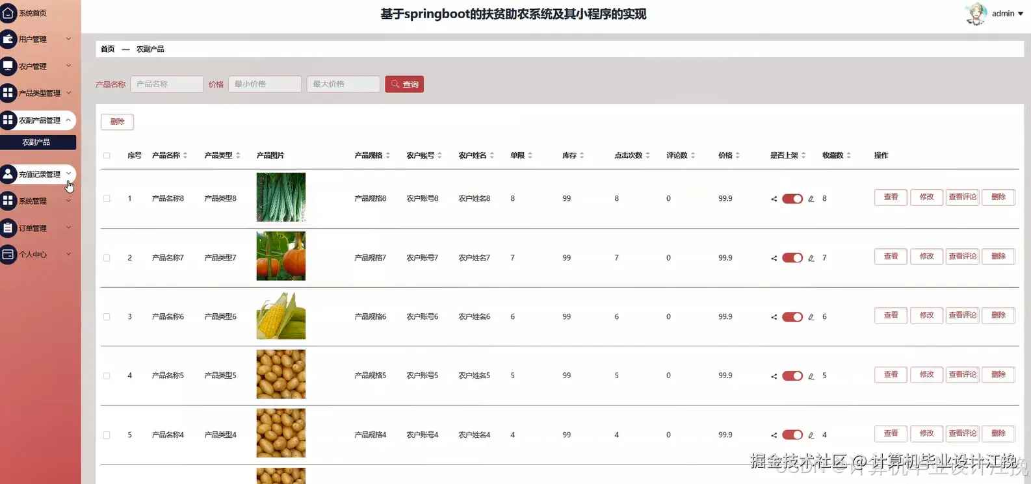Click the 充值记录管理 person icon

coord(8,174)
